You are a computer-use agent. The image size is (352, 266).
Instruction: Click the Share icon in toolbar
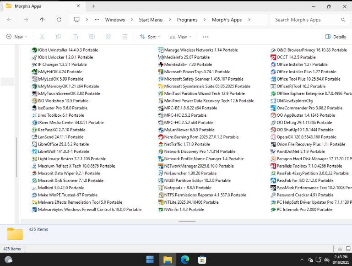click(x=108, y=37)
